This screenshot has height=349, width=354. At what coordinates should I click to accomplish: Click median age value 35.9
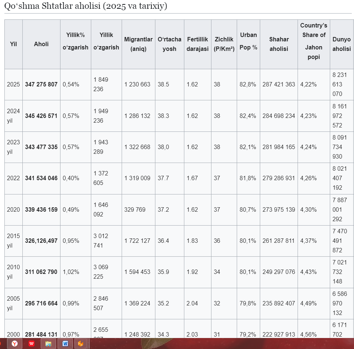click(x=163, y=272)
